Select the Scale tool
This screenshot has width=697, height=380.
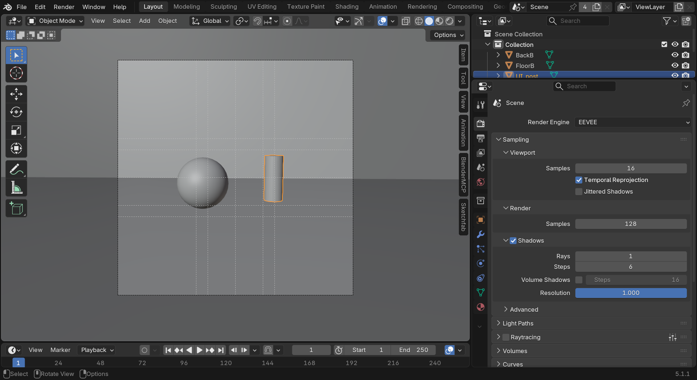pyautogui.click(x=16, y=130)
